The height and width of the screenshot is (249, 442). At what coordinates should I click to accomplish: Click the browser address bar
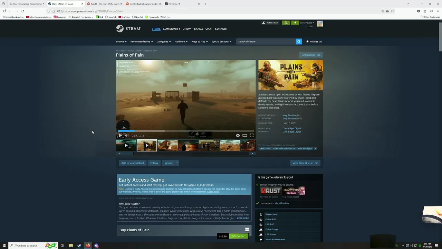point(221,11)
